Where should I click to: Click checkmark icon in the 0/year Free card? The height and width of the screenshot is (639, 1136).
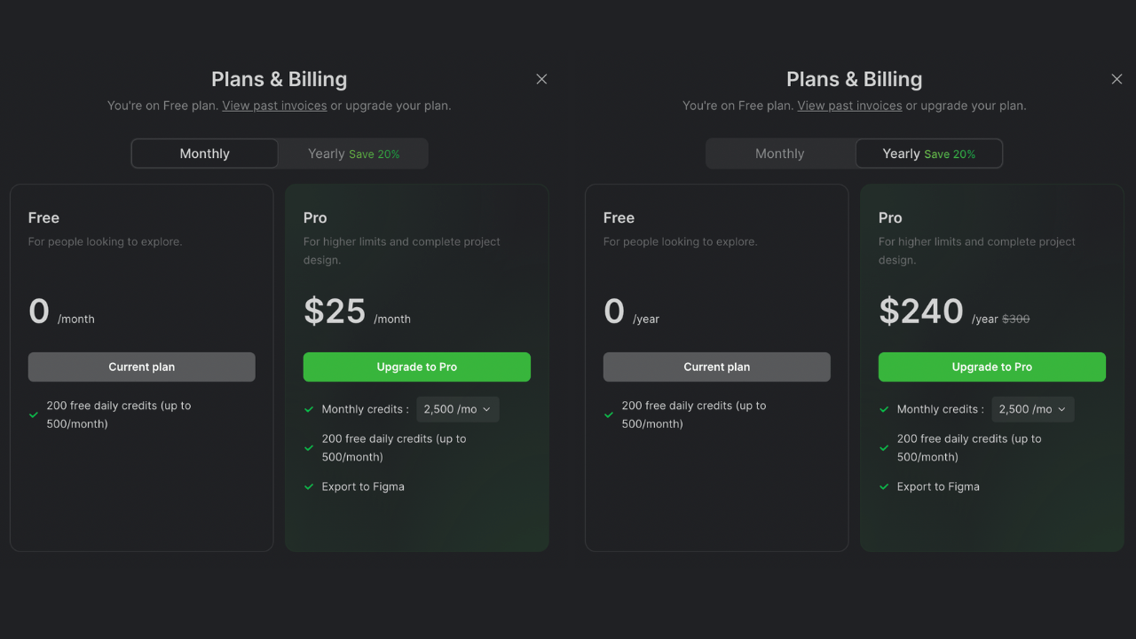[x=609, y=414]
